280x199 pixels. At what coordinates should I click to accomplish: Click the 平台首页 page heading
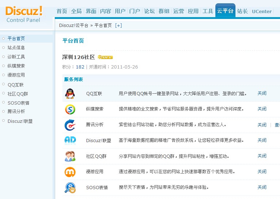pyautogui.click(x=73, y=41)
